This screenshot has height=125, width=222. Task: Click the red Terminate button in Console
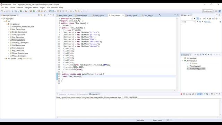coord(181,94)
